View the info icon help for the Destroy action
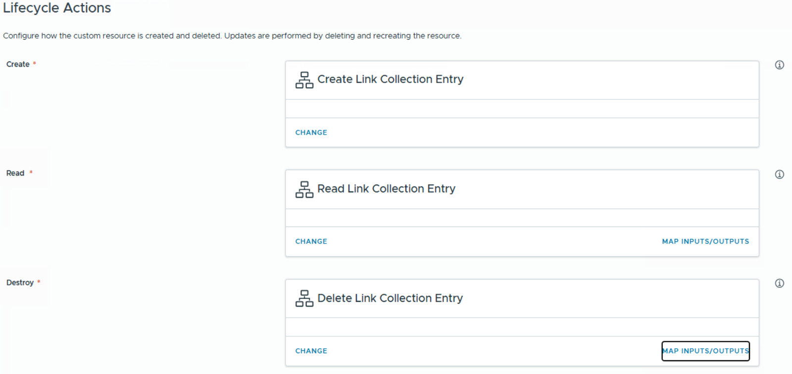 [779, 283]
